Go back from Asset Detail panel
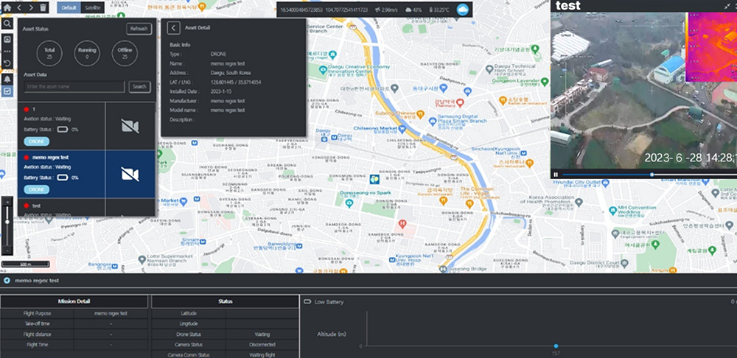This screenshot has height=358, width=737. [x=173, y=28]
